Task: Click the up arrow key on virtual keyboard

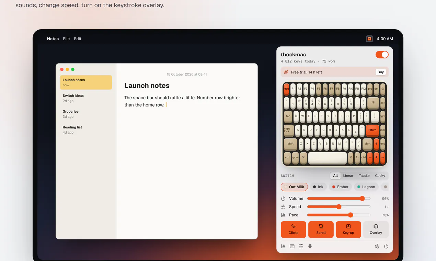Action: (x=376, y=144)
